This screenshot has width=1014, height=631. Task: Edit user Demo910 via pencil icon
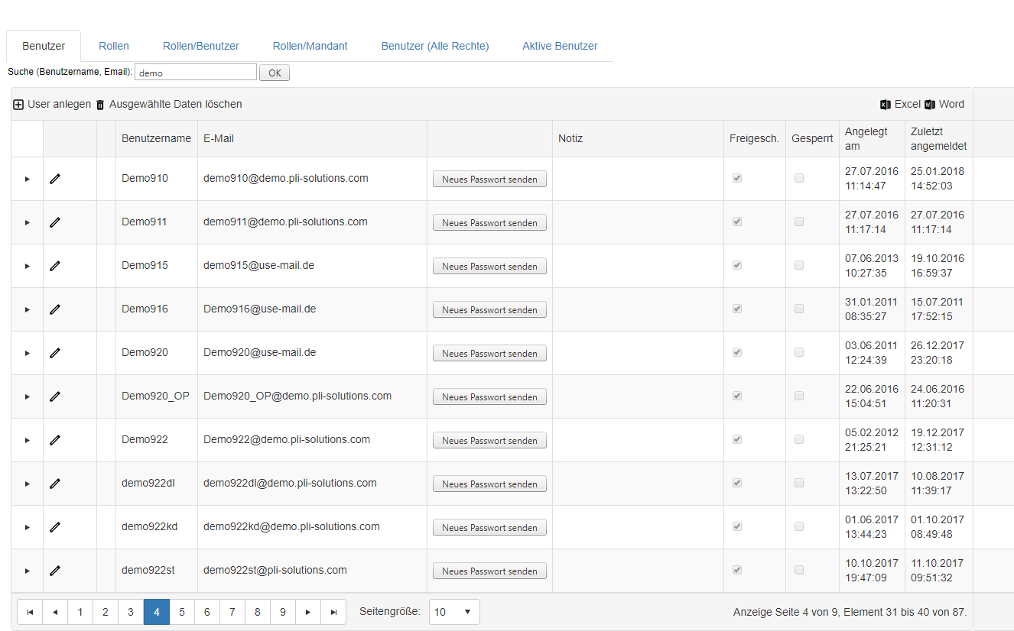point(54,179)
